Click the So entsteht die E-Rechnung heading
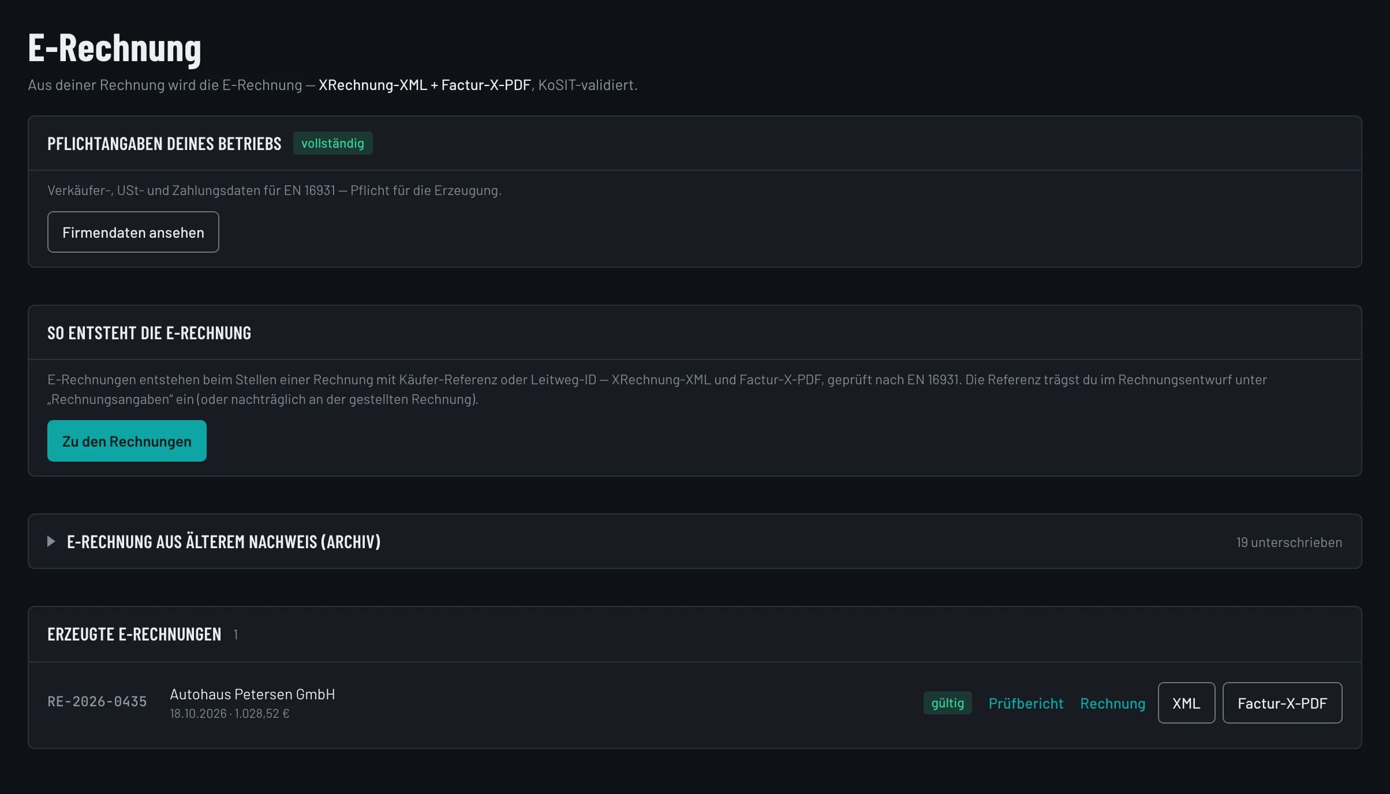This screenshot has height=794, width=1390. (x=149, y=333)
